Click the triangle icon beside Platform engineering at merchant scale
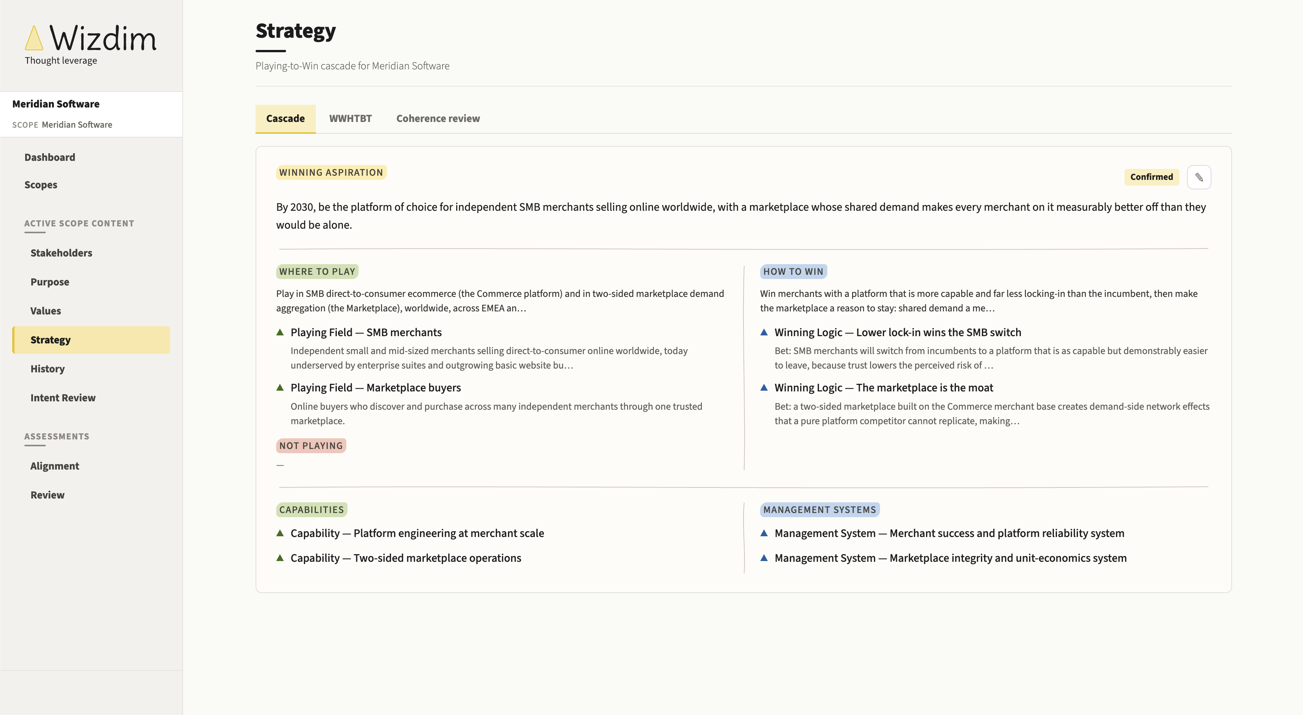The height and width of the screenshot is (715, 1303). tap(280, 533)
